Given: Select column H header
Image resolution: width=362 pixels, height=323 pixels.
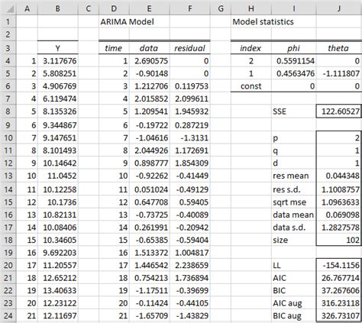Looking at the screenshot, I should click(x=251, y=8).
